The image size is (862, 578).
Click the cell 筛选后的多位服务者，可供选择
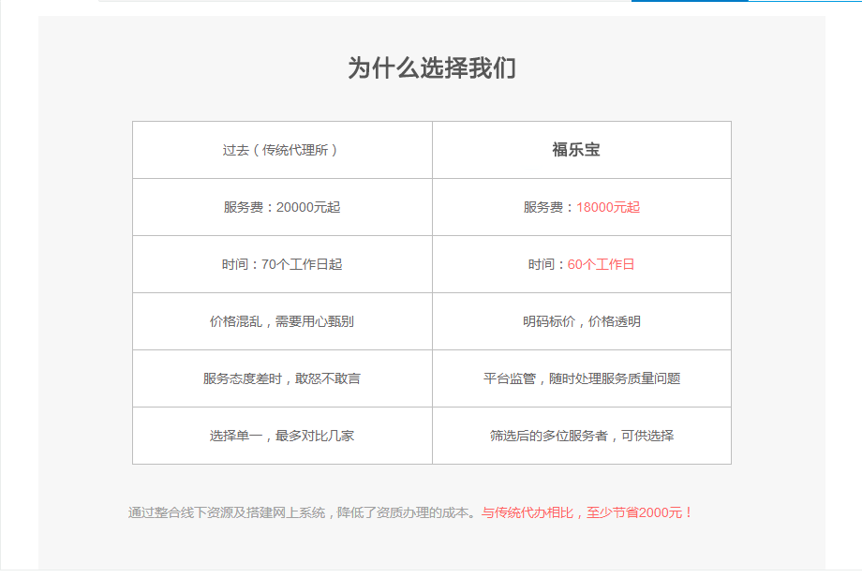[x=582, y=436]
